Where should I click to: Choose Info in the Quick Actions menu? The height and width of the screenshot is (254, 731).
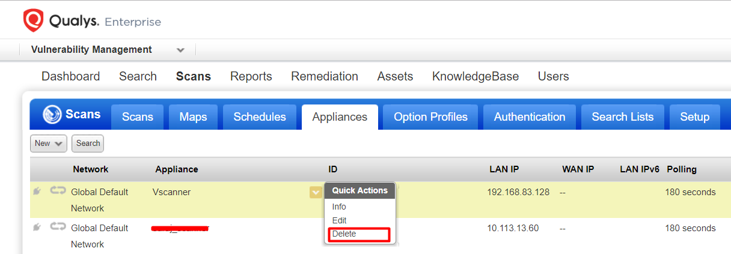[339, 207]
